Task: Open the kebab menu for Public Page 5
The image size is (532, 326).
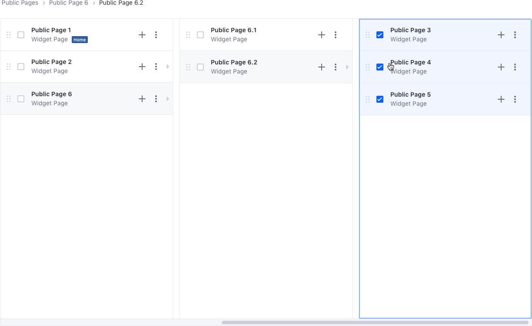Action: tap(515, 99)
